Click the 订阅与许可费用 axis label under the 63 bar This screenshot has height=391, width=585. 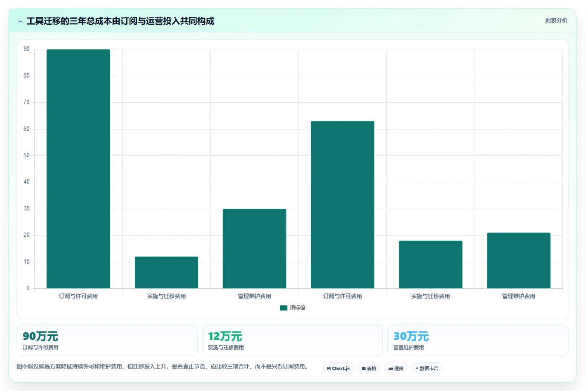coord(342,296)
